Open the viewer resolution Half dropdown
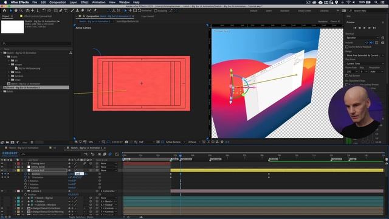 point(146,142)
